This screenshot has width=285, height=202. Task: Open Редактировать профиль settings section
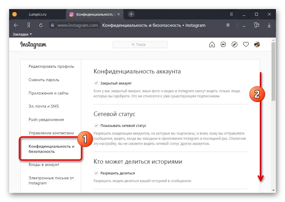51,66
